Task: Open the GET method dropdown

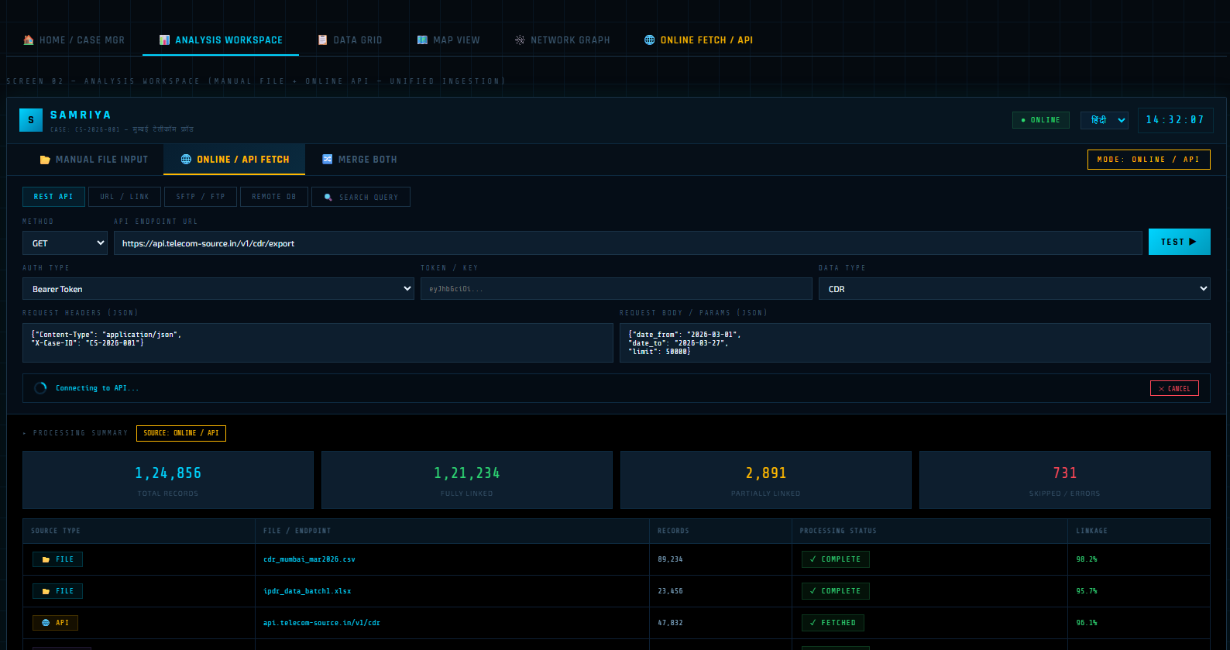Action: pyautogui.click(x=65, y=243)
